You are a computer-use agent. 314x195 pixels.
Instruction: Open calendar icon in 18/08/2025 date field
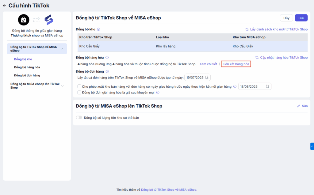pos(267,87)
